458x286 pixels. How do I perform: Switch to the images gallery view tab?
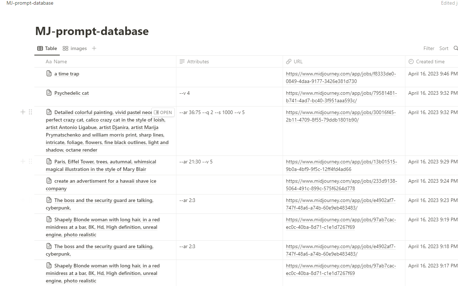tap(75, 48)
